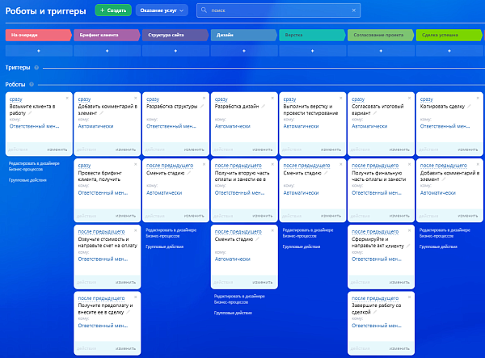The width and height of the screenshot is (485, 358).
Task: Click pencil icon beside Разработка структуры
Action: coord(202,107)
